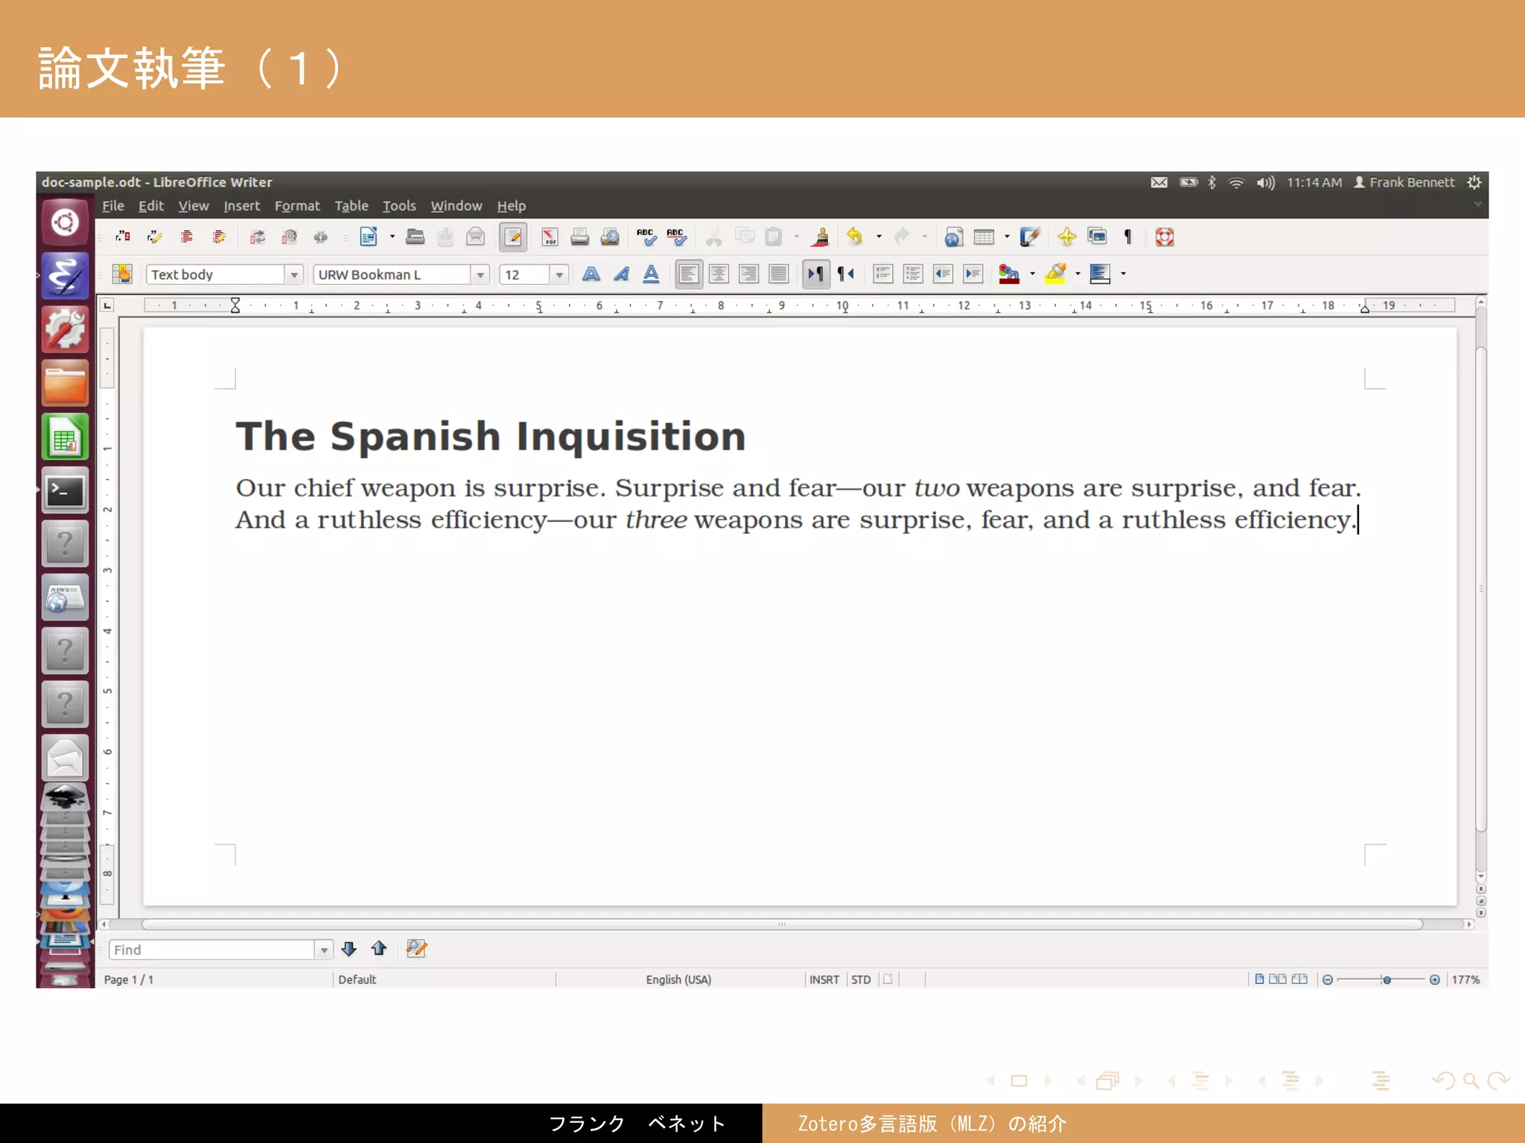Click the Bold formatting icon
Viewport: 1525px width, 1143px height.
(591, 275)
